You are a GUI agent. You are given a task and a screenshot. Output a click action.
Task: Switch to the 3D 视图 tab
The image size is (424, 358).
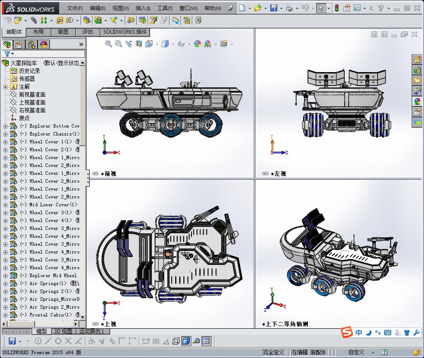63,331
